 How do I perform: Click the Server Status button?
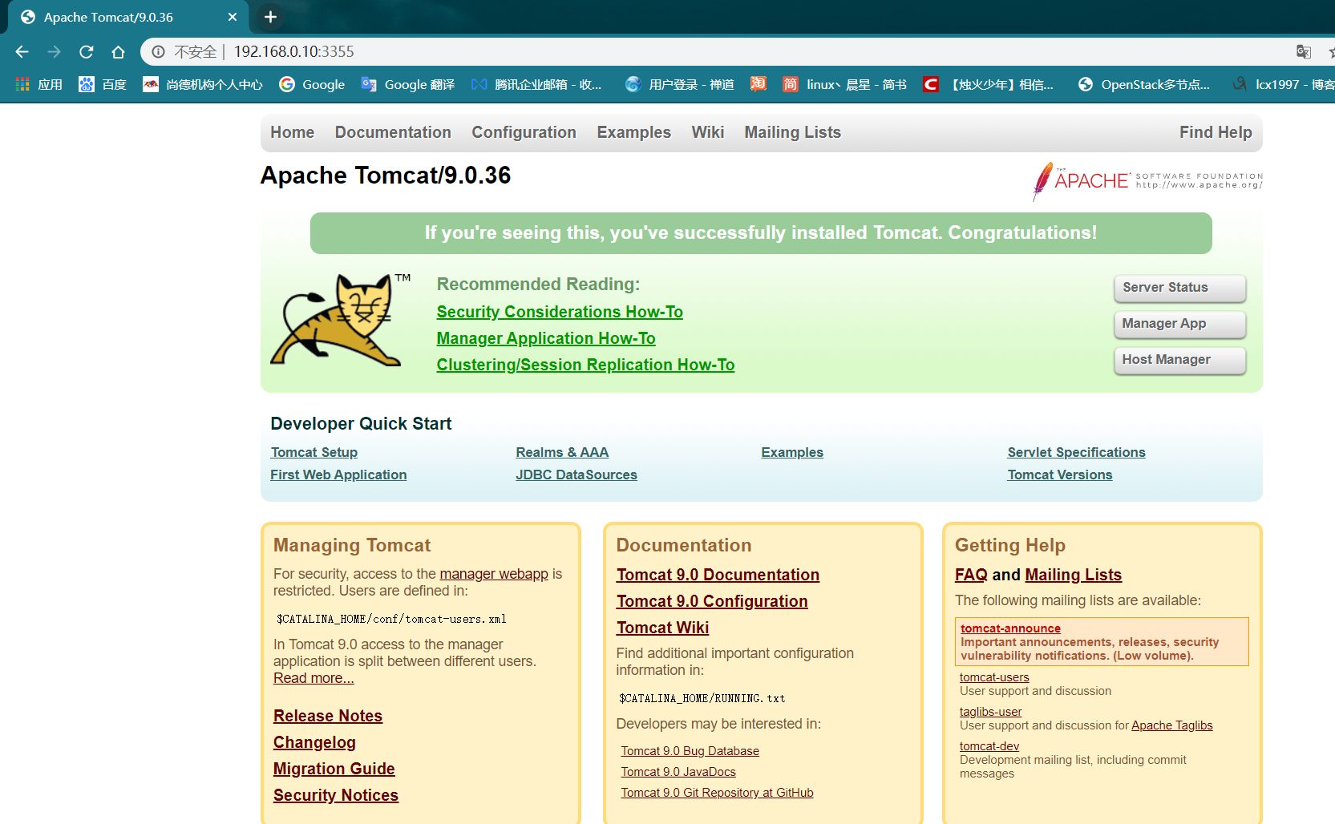[x=1179, y=288]
